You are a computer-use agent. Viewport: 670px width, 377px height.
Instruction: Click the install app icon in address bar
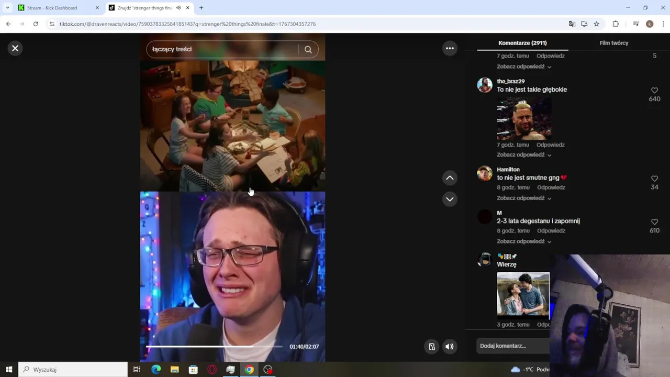584,24
